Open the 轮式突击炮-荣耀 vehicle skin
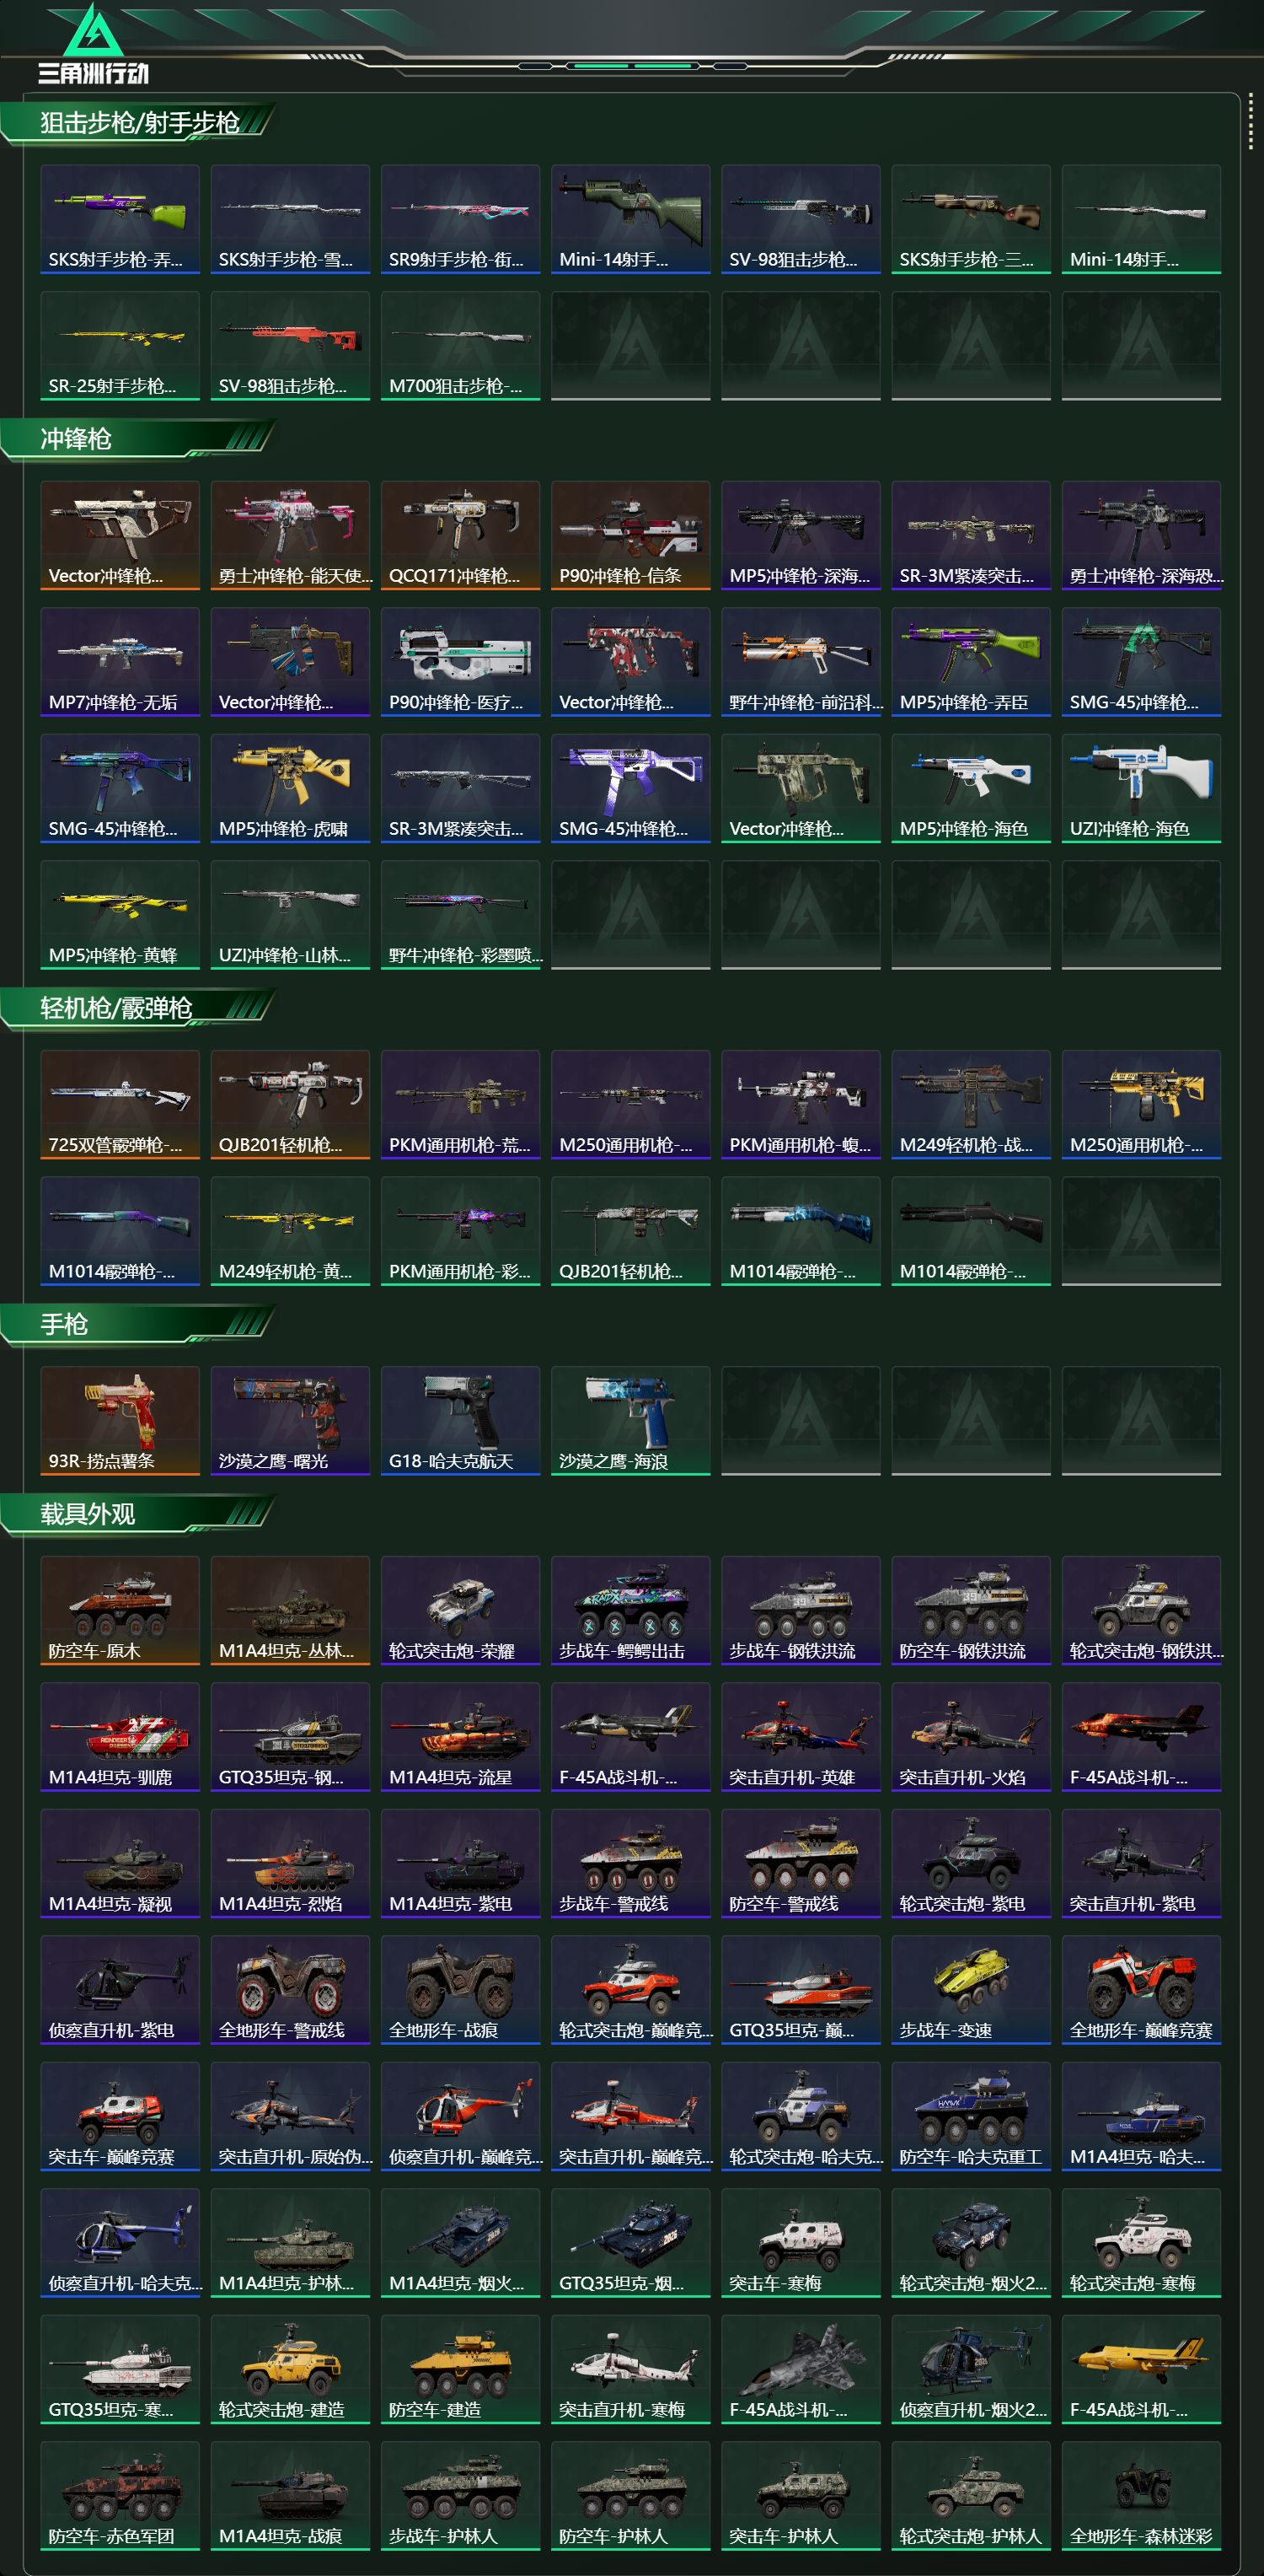The image size is (1264, 2576). coord(461,1610)
